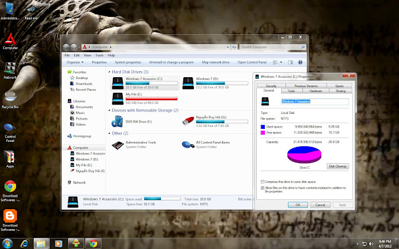
Task: Click the drive name input field
Action: (x=315, y=101)
